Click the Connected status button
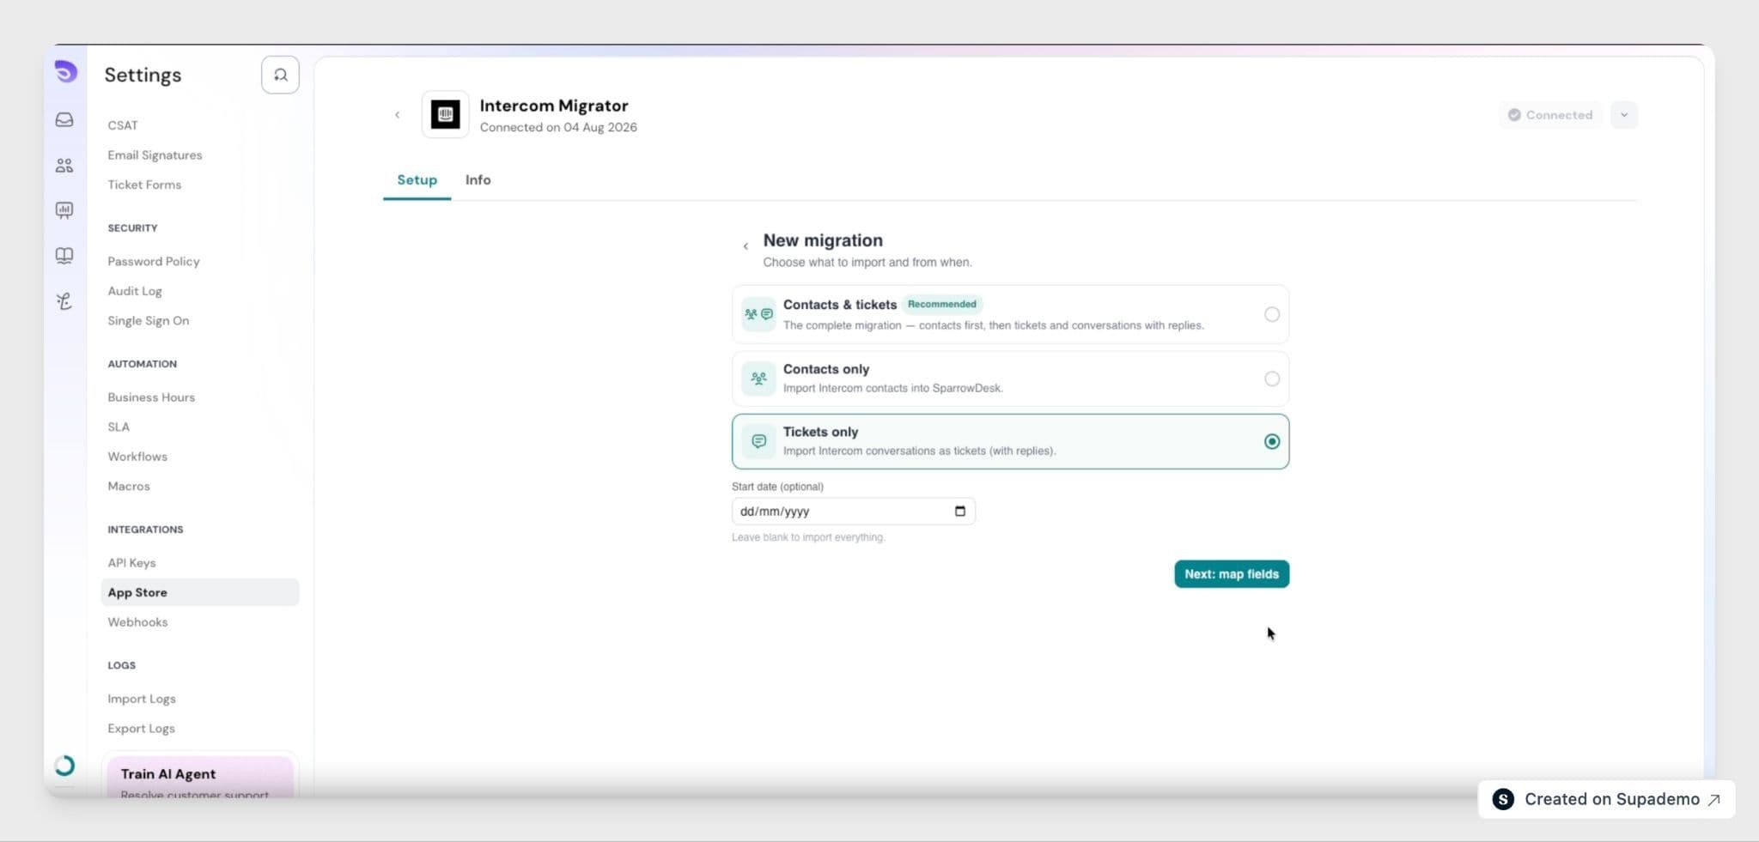Screen dimensions: 1759x842 click(1550, 115)
